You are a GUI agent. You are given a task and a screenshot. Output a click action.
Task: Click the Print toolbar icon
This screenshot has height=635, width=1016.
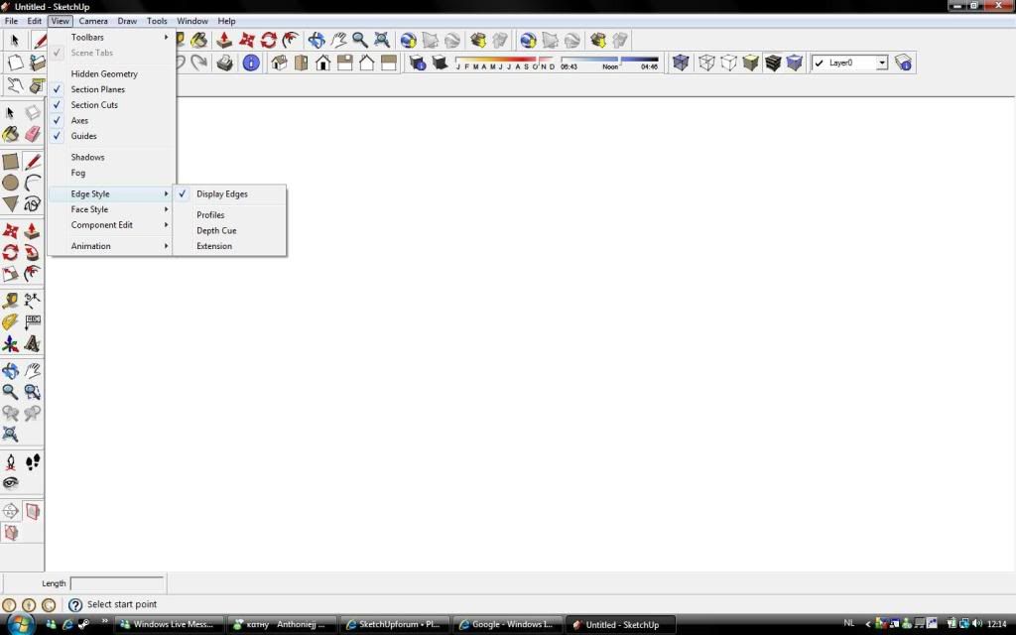coord(225,63)
